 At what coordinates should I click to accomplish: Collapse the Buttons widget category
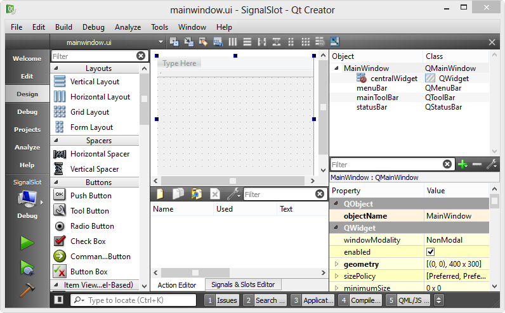click(x=56, y=182)
